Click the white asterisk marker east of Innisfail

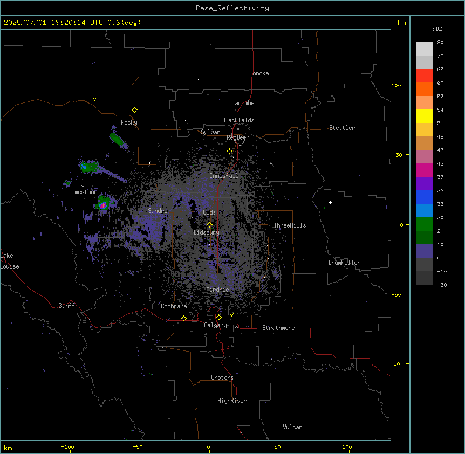pos(271,163)
